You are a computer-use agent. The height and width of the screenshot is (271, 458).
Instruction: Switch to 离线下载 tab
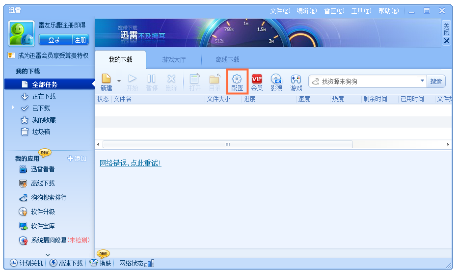click(x=227, y=59)
